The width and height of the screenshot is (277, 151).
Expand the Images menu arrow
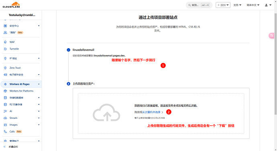(39, 125)
